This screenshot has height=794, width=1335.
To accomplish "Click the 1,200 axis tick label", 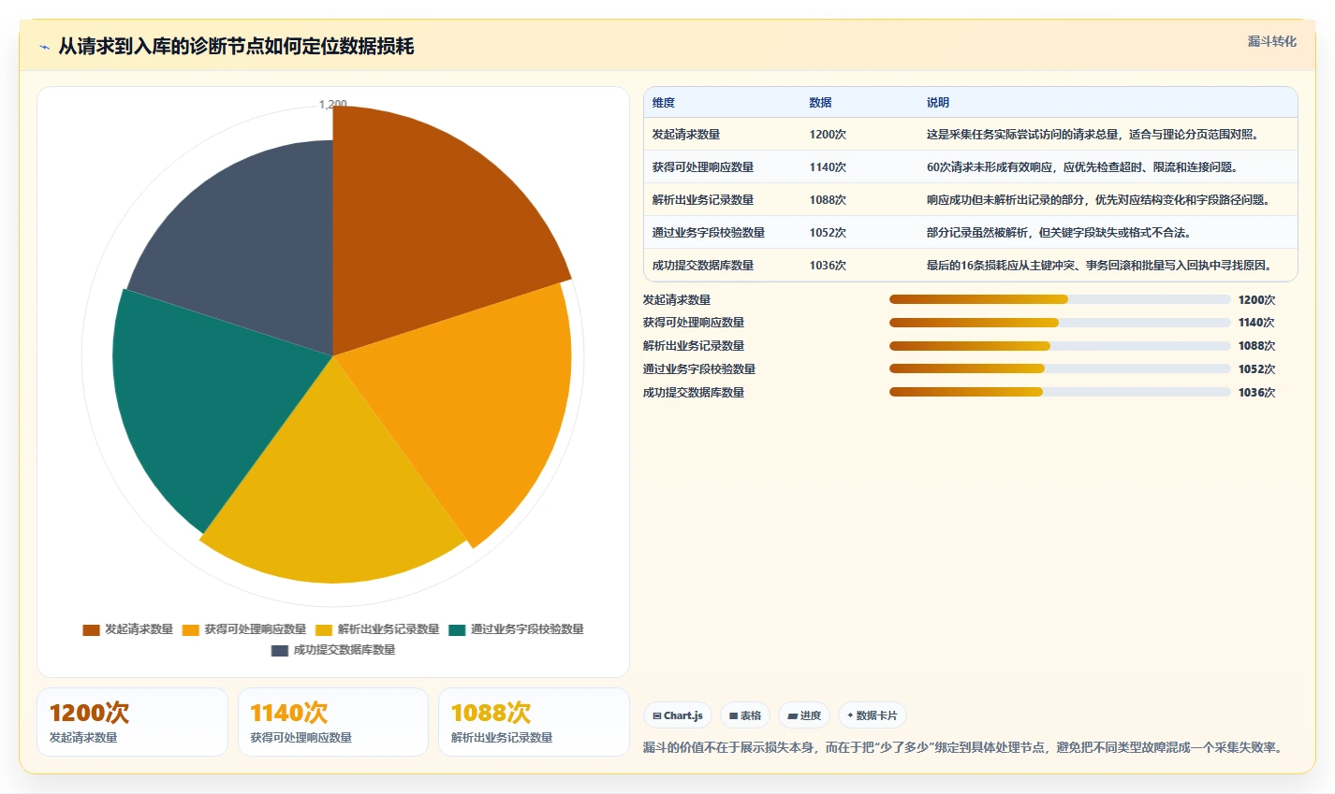I will 332,105.
